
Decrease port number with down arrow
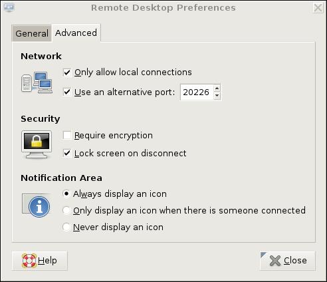[217, 96]
